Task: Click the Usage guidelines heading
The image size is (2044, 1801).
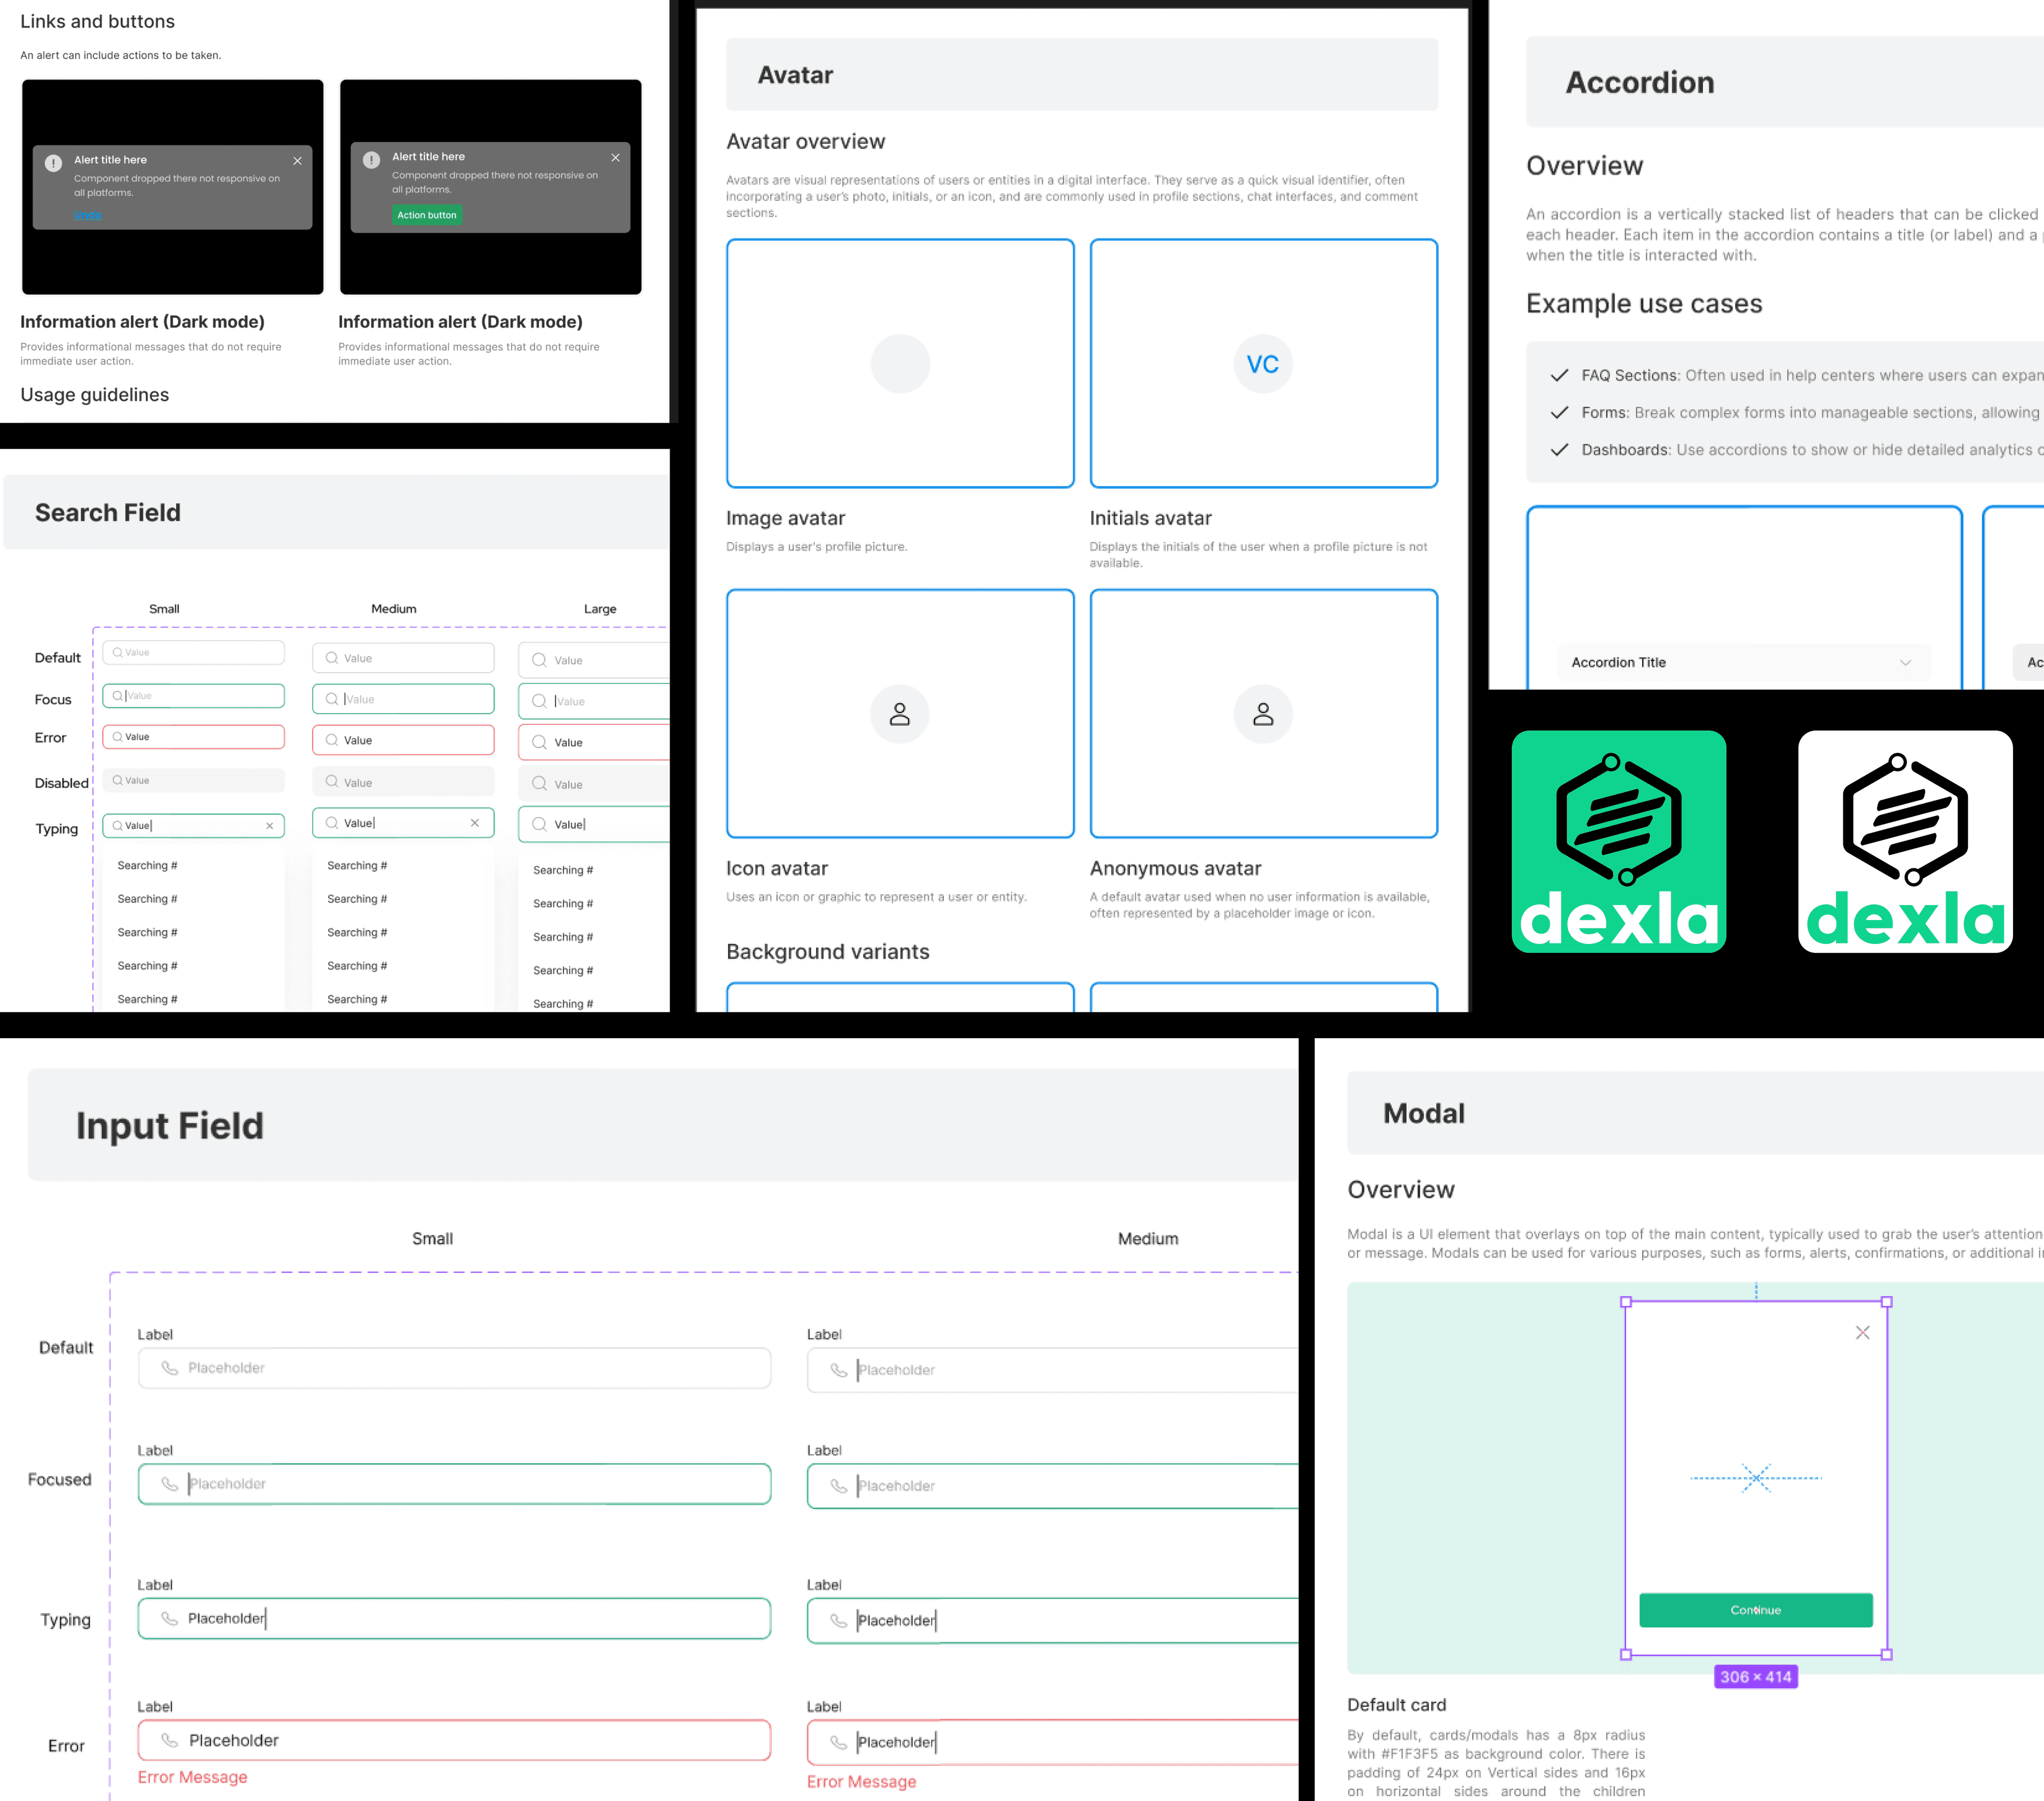Action: [95, 395]
